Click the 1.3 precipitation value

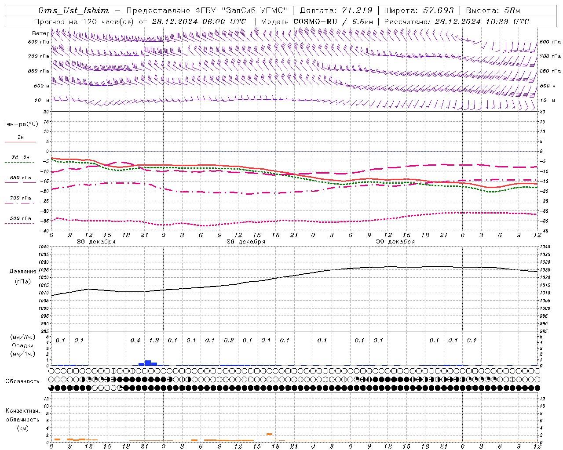point(154,340)
